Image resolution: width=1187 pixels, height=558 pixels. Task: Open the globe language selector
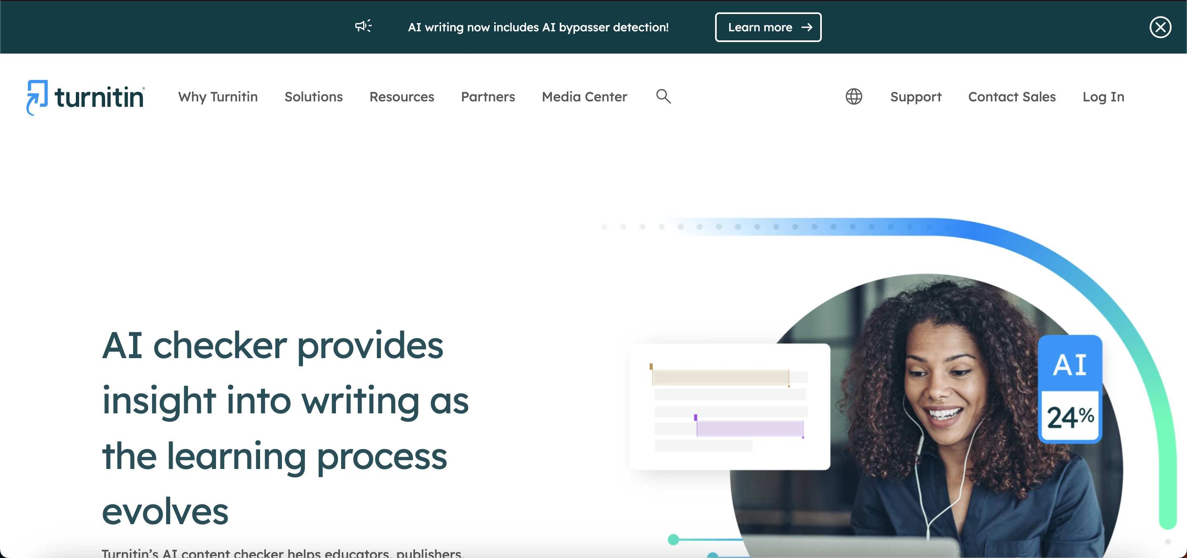point(854,96)
